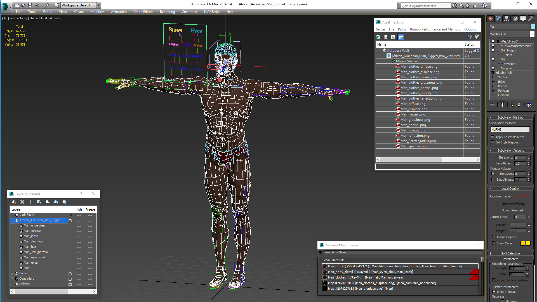The width and height of the screenshot is (537, 302).
Task: Click Hide/Unhide All Layers icon
Action: pos(56,202)
